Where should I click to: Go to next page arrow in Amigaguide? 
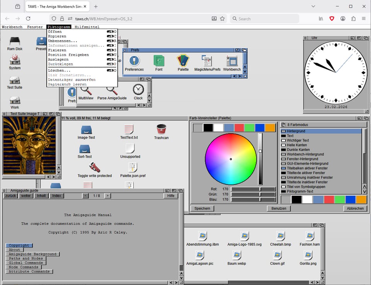[107, 196]
